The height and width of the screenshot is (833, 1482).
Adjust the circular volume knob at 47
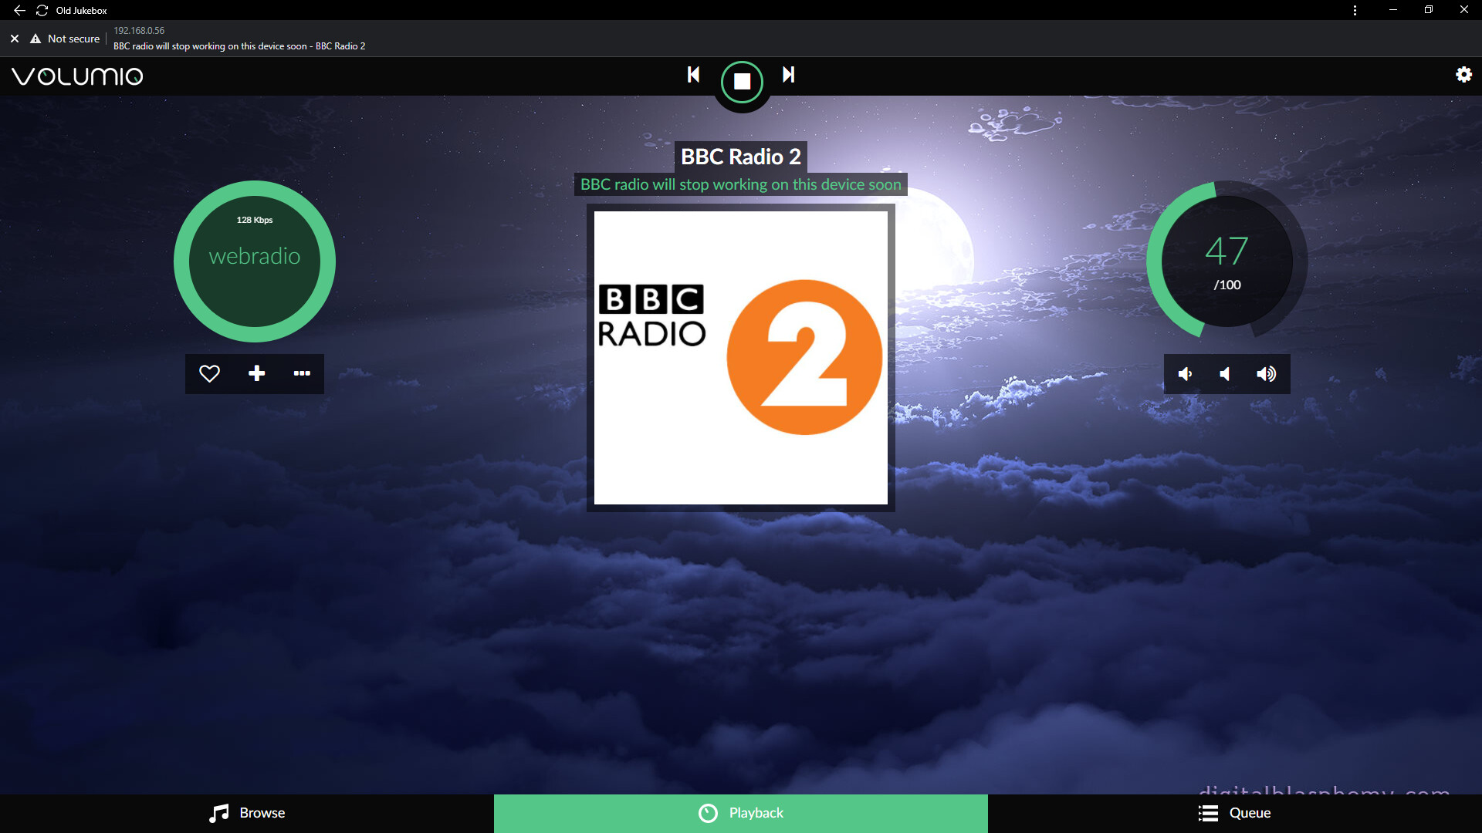1227,261
